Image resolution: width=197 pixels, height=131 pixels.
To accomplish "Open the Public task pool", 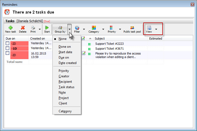I will (x=132, y=29).
